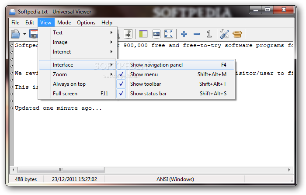The width and height of the screenshot is (306, 195).
Task: Click the 488 bytes status entry
Action: click(x=26, y=179)
